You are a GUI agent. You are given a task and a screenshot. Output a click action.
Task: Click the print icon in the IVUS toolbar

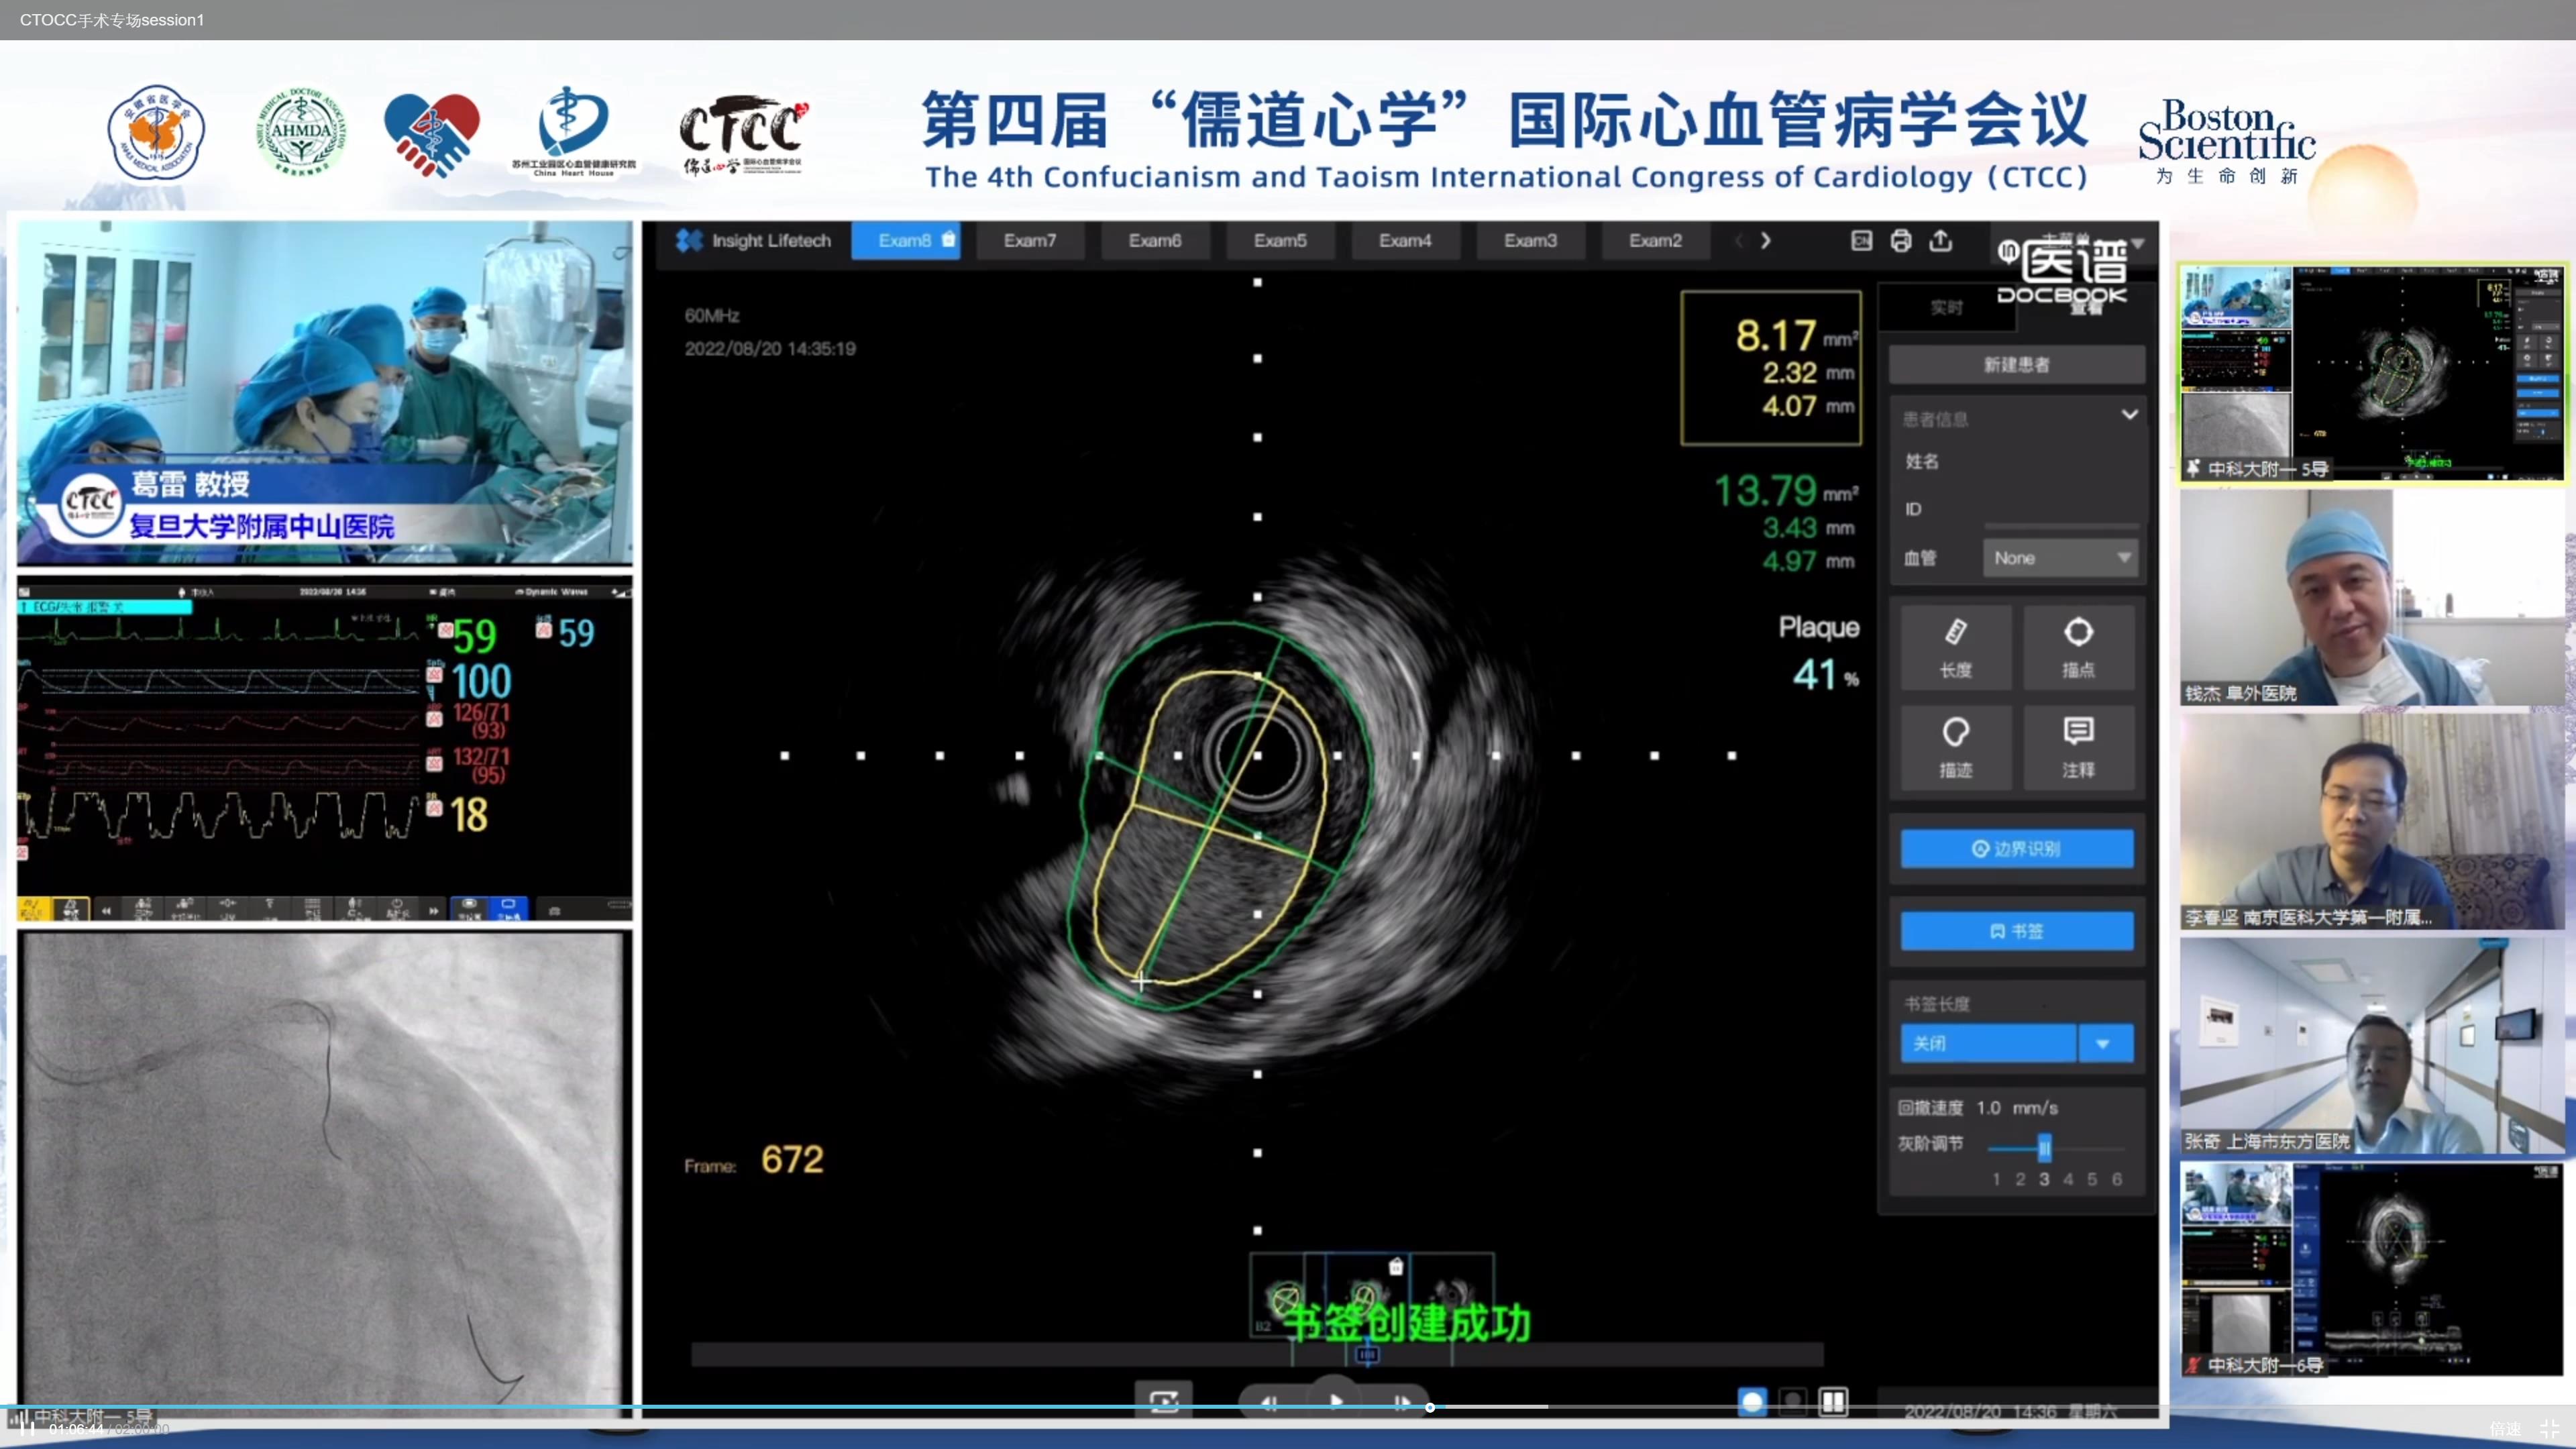(x=1900, y=240)
